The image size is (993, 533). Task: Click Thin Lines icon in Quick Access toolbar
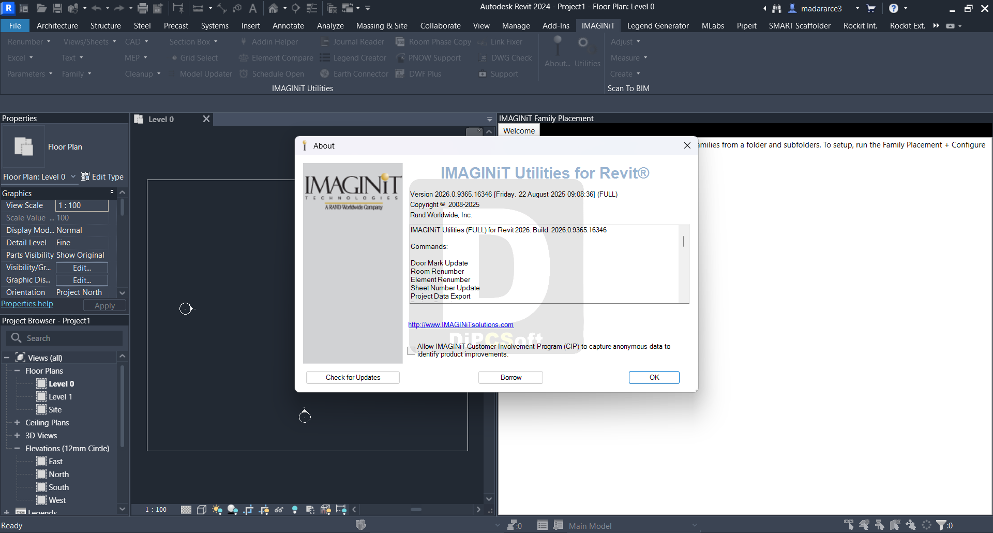[x=312, y=8]
